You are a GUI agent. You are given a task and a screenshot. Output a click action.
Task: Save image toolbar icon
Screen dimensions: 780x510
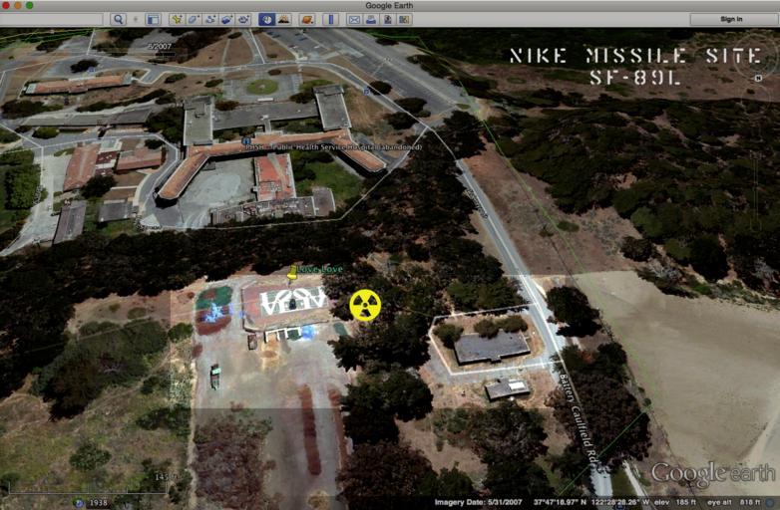pyautogui.click(x=387, y=19)
